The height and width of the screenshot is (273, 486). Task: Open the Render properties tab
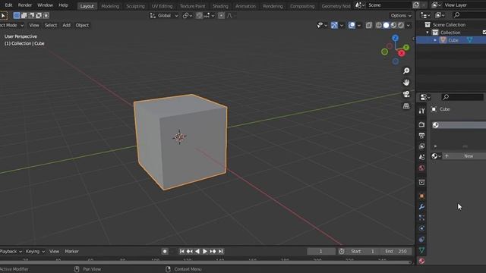click(421, 124)
